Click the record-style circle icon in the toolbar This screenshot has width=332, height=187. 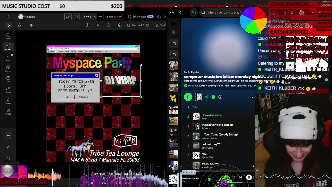(87, 25)
